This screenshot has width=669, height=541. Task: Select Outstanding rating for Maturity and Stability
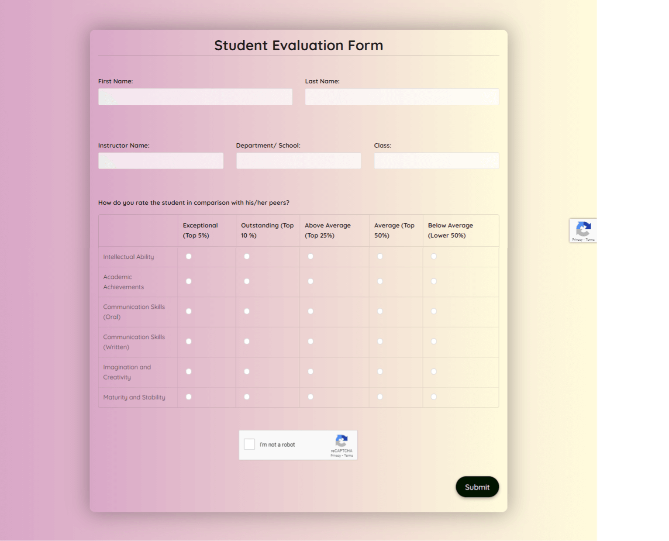[247, 396]
